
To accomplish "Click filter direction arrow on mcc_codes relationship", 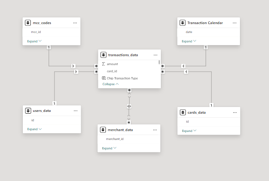I will point(74,66).
